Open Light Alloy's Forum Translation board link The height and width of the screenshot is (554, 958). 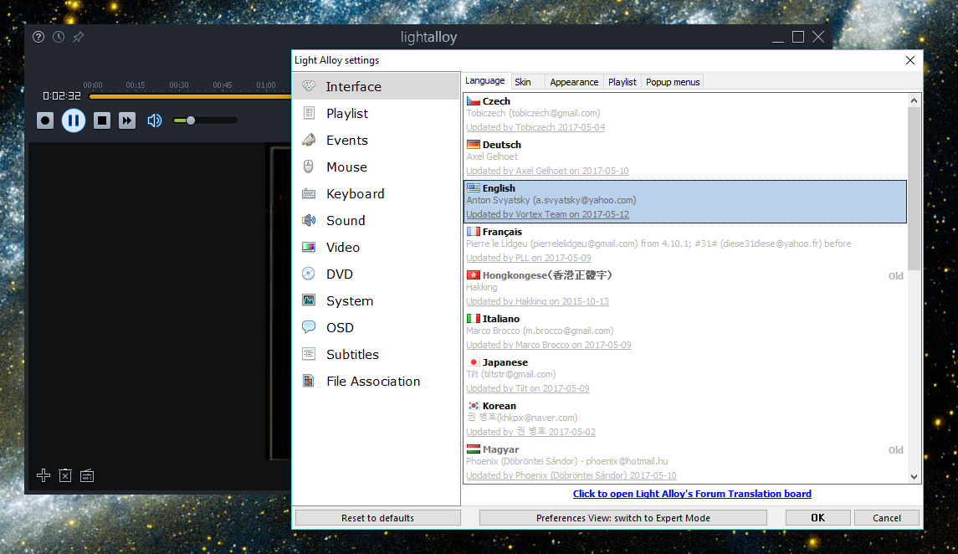(x=692, y=494)
